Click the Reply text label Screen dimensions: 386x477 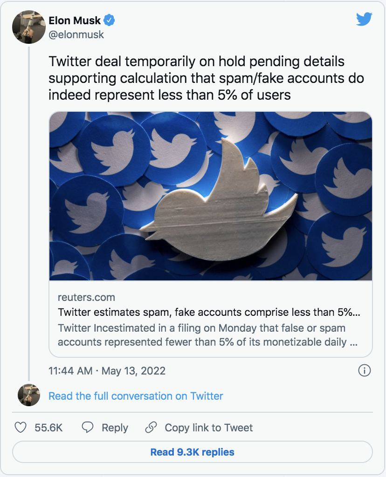pyautogui.click(x=115, y=428)
